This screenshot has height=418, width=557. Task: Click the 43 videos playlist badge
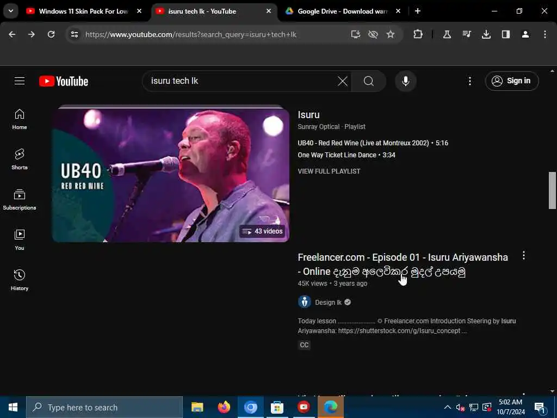(x=262, y=231)
